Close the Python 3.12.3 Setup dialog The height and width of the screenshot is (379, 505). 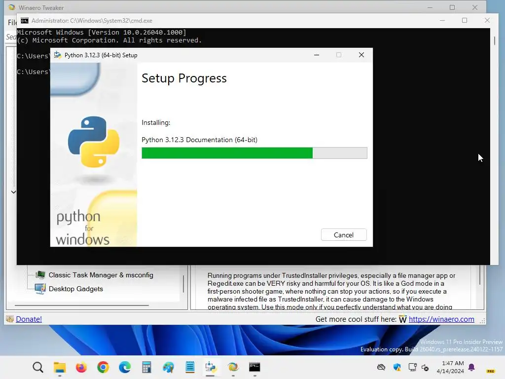[x=361, y=55]
